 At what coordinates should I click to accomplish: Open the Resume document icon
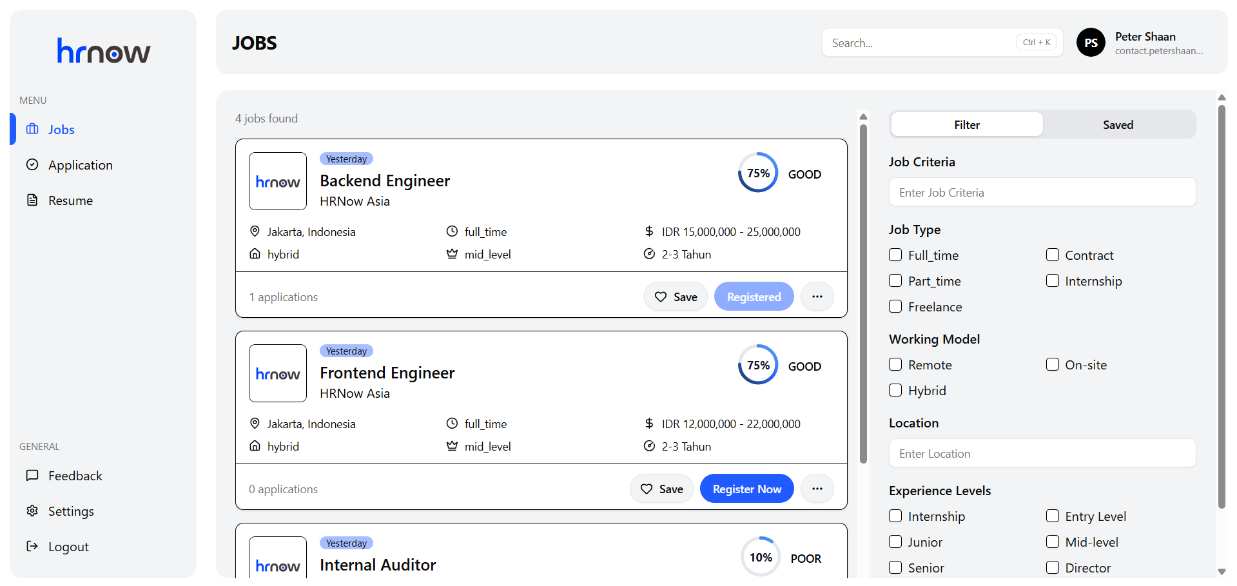click(x=32, y=200)
